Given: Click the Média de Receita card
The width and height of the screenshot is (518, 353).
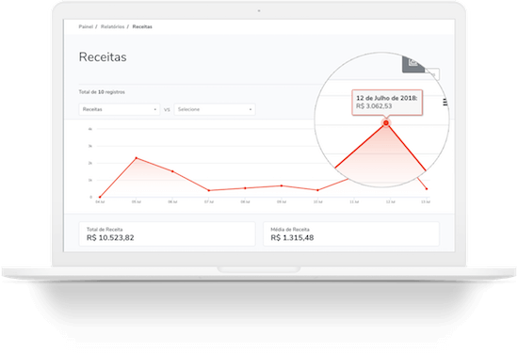Looking at the screenshot, I should [x=351, y=233].
